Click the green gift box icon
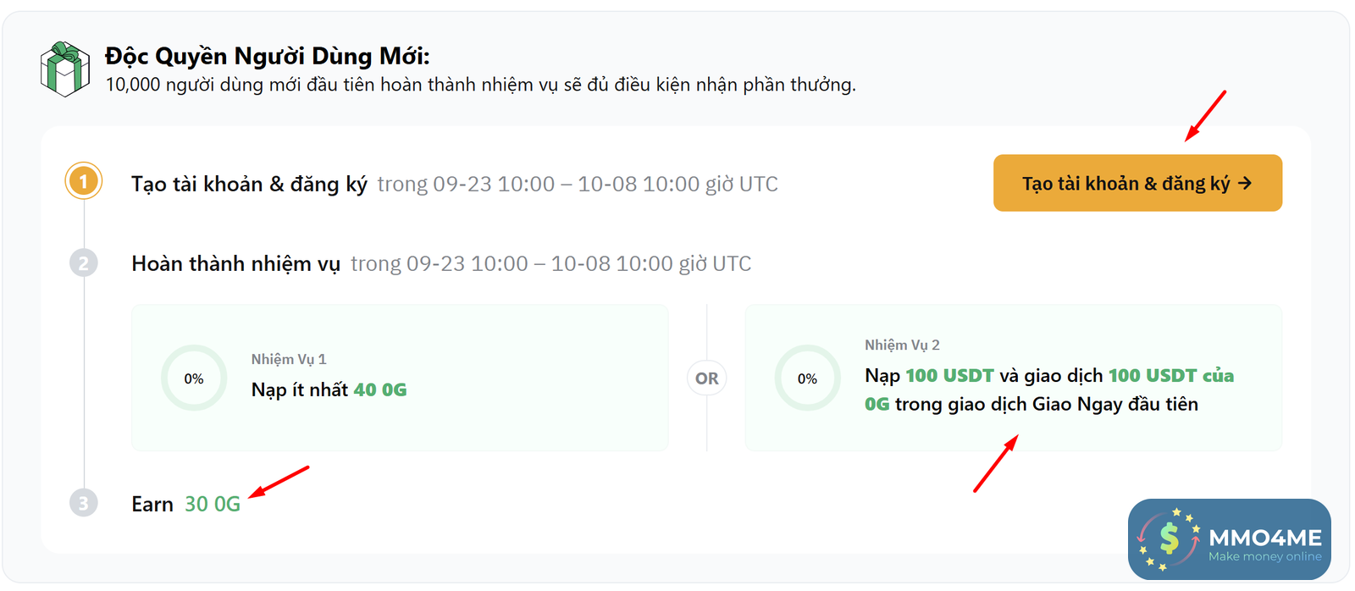 pos(65,69)
